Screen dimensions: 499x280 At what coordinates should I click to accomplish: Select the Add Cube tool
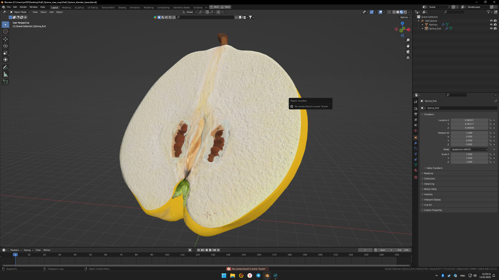click(x=5, y=82)
